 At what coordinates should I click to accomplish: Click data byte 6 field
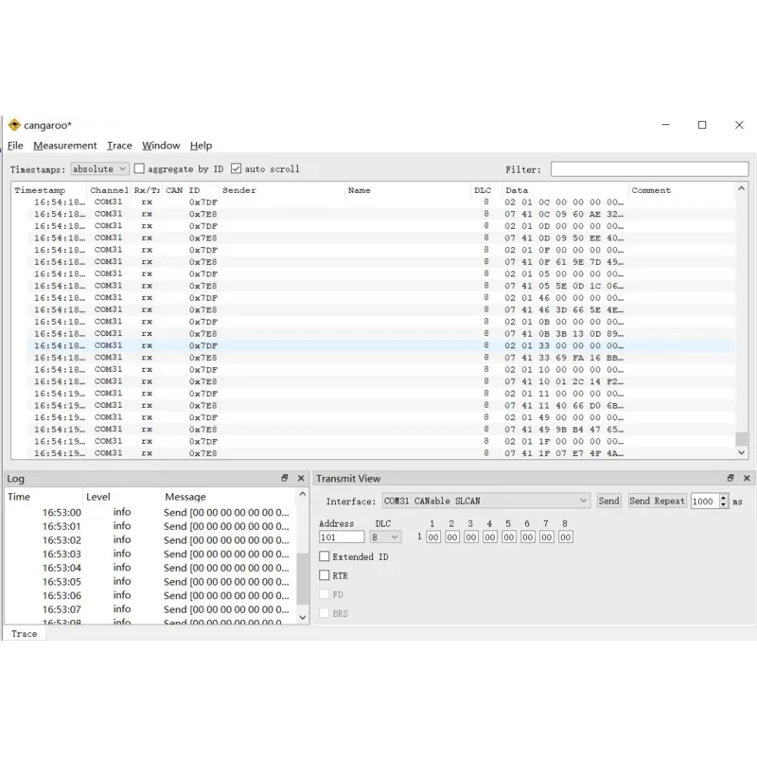click(527, 537)
